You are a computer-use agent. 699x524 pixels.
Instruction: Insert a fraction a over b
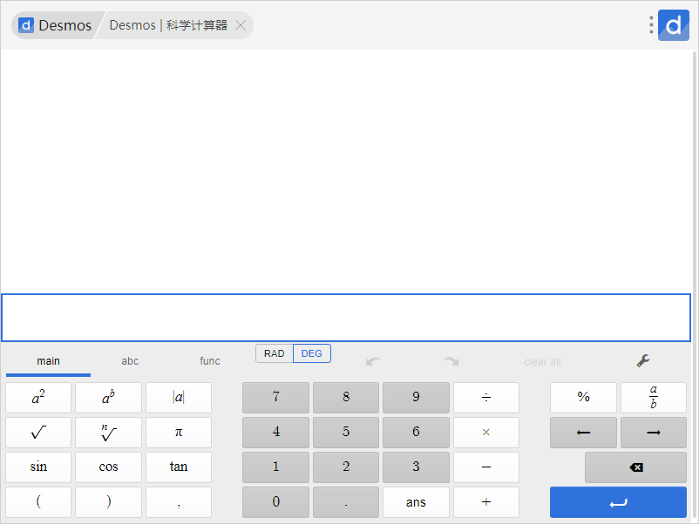click(653, 398)
